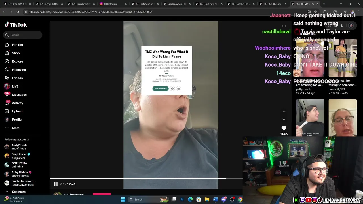Open the For You feed
363x204 pixels.
coord(17,45)
